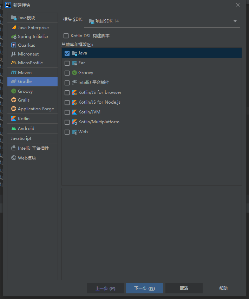This screenshot has height=299, width=249.
Task: Click the 帮助 button
Action: (223, 288)
